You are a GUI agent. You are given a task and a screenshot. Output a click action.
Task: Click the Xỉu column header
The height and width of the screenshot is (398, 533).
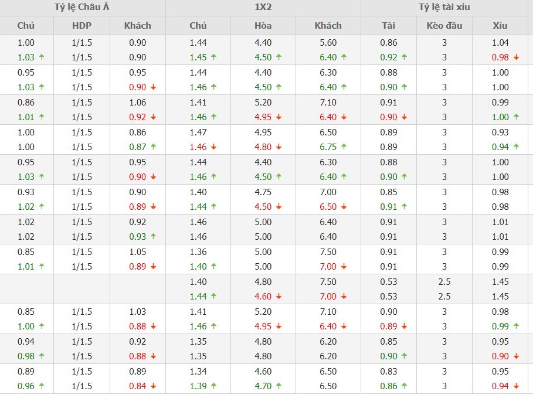(500, 26)
